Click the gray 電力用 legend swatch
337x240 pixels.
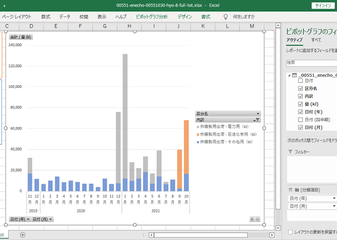coord(198,127)
